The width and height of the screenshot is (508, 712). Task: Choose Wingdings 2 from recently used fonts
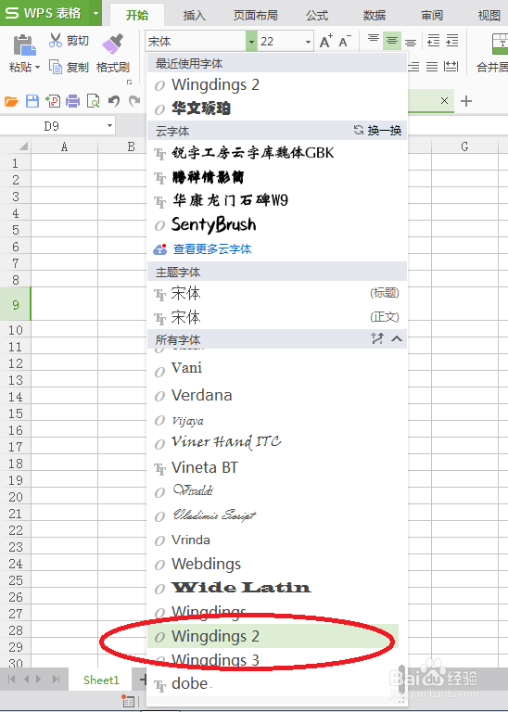277,84
